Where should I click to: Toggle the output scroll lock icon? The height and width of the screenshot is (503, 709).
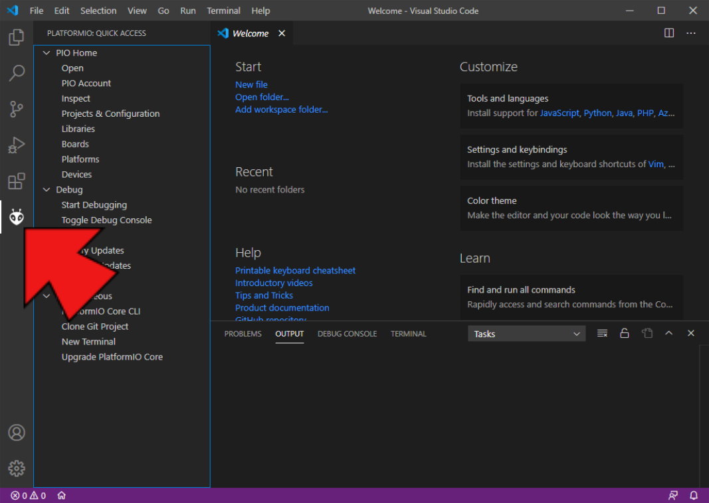[x=625, y=333]
